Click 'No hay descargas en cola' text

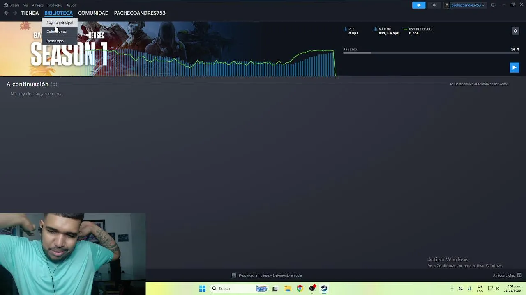tap(37, 94)
